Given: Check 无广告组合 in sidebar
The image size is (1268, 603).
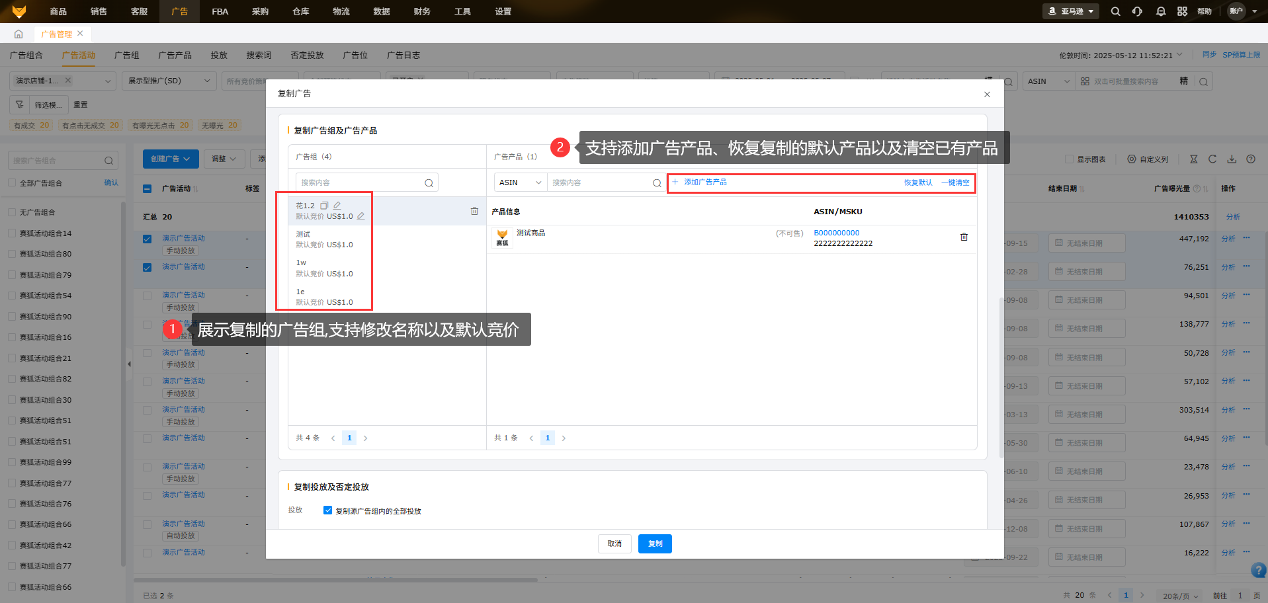Looking at the screenshot, I should pos(12,212).
